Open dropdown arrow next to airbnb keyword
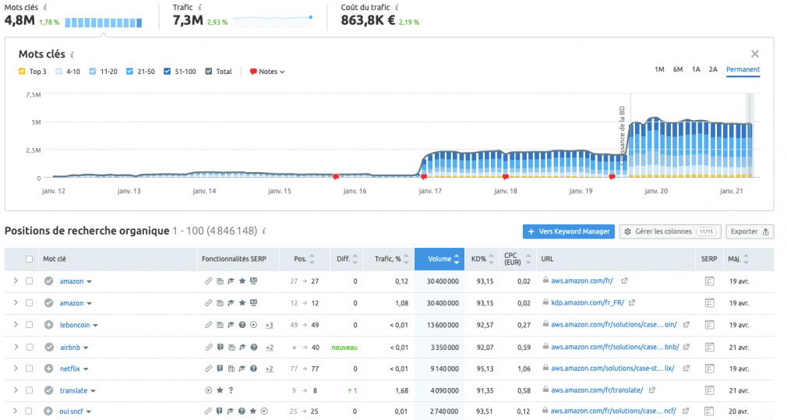The width and height of the screenshot is (787, 420). [x=86, y=348]
